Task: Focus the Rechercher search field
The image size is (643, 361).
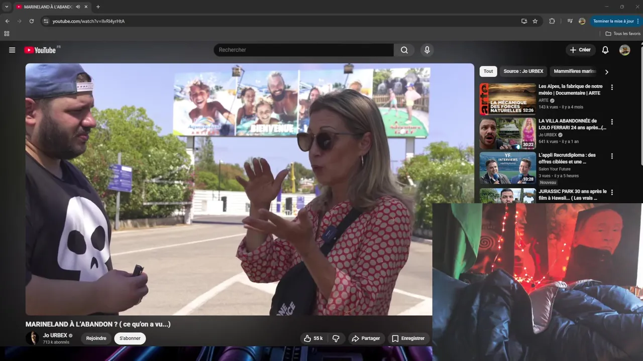Action: coord(304,50)
